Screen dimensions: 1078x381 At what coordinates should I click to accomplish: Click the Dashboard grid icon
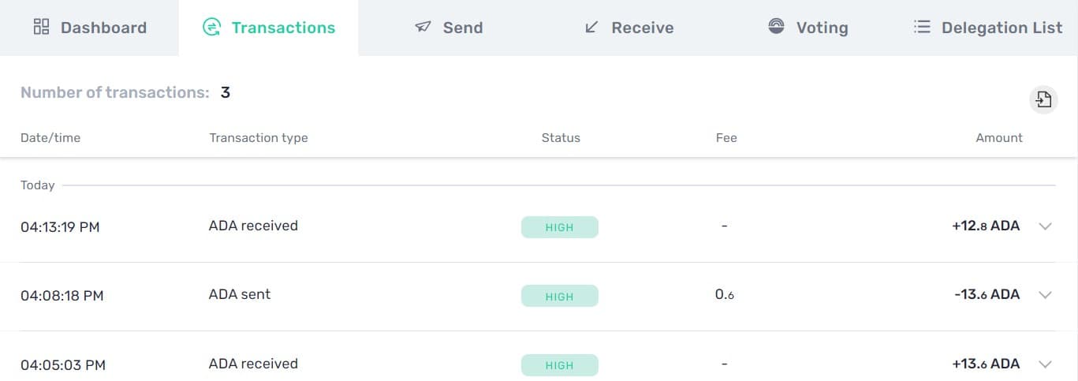point(41,28)
